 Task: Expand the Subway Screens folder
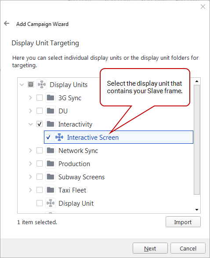[x=30, y=177]
